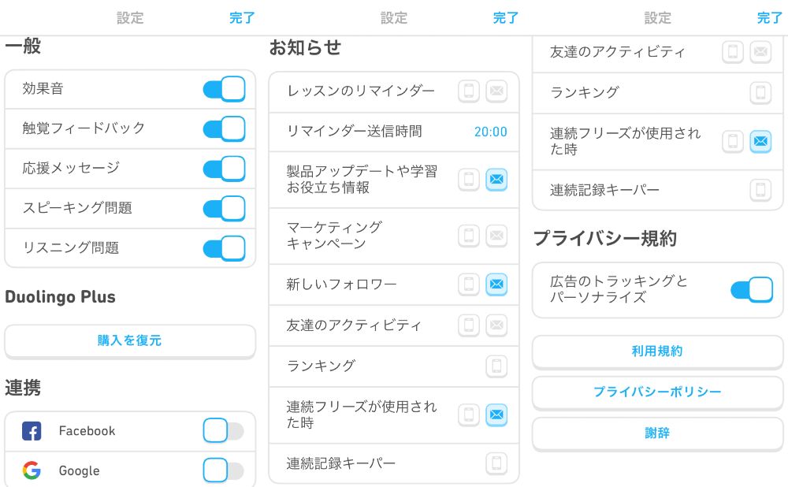
Task: Disable email icon for 新しいフォロワー
Action: click(x=496, y=284)
